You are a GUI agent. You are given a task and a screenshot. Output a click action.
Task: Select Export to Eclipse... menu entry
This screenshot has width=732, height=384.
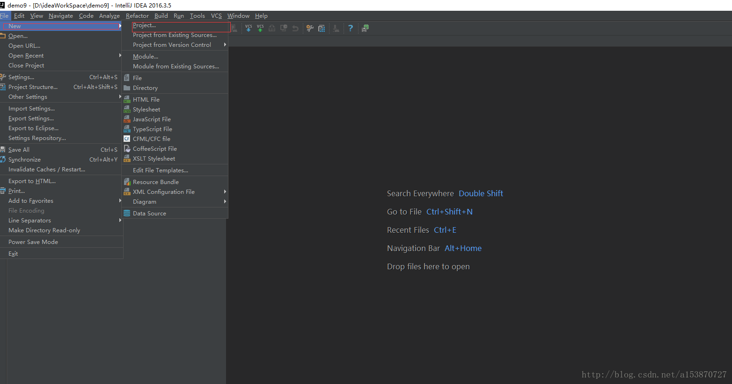click(61, 128)
